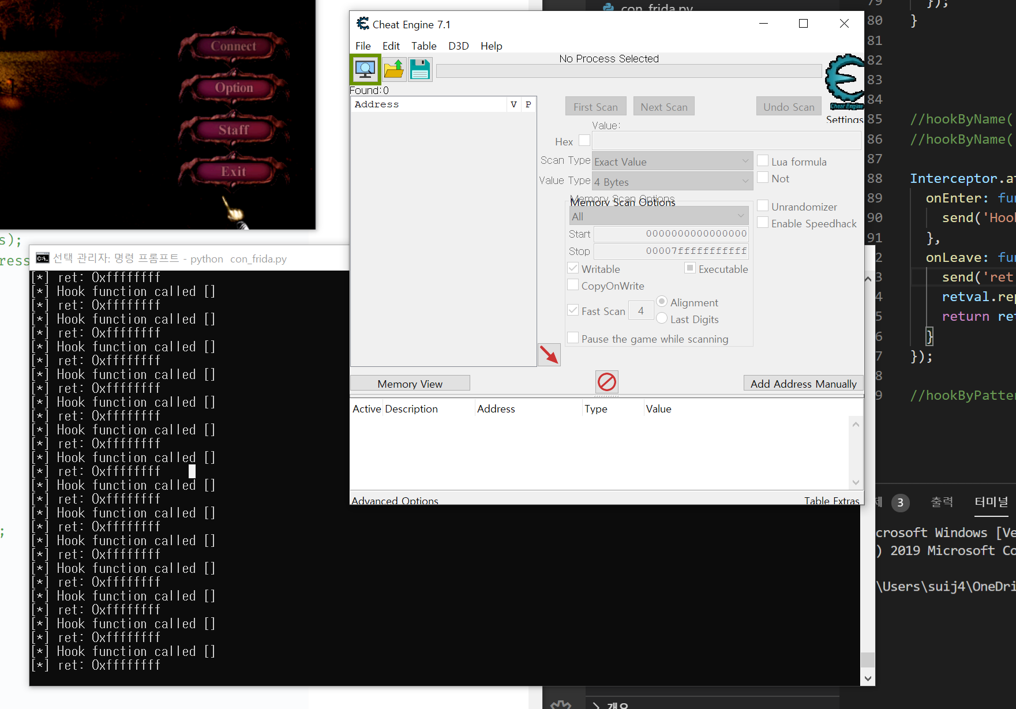1016x709 pixels.
Task: Uncheck the Writable memory option
Action: 573,268
